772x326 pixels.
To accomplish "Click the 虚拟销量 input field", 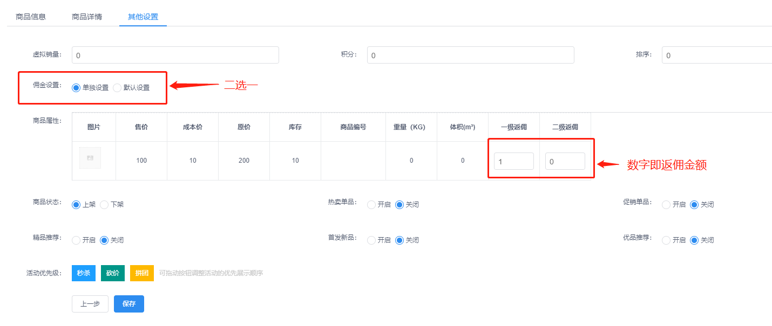I will 175,55.
